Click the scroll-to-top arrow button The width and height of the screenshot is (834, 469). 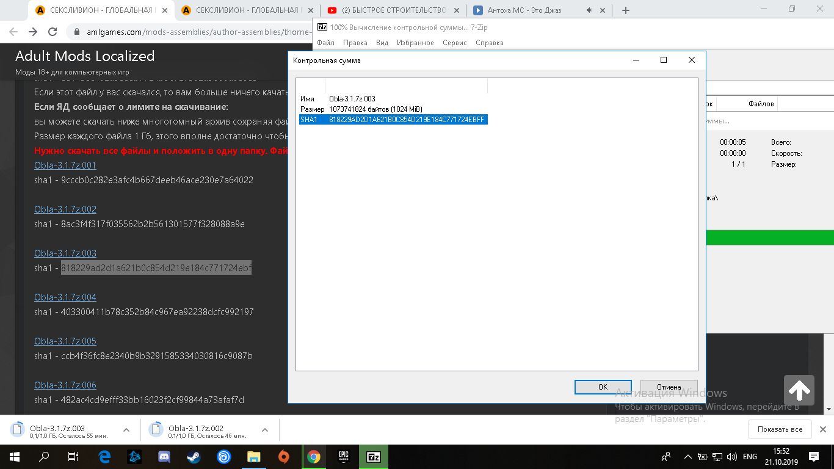799,390
